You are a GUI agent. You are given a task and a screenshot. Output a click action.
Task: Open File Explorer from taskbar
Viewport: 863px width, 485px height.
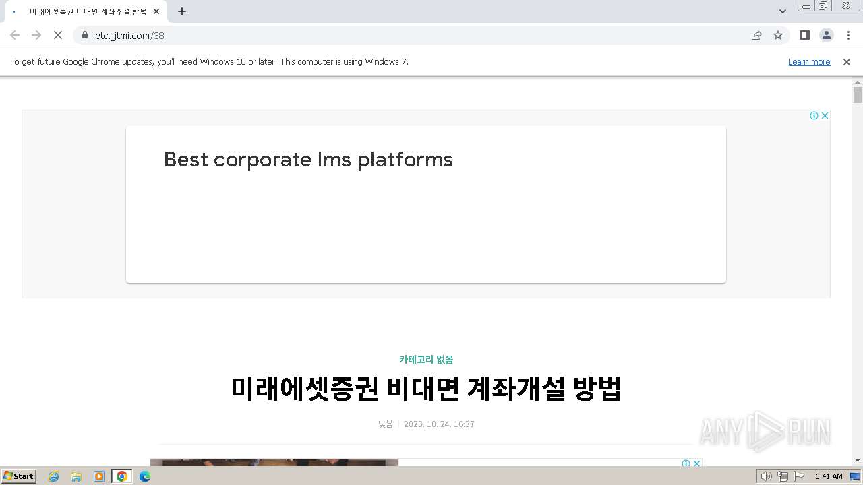(x=76, y=476)
